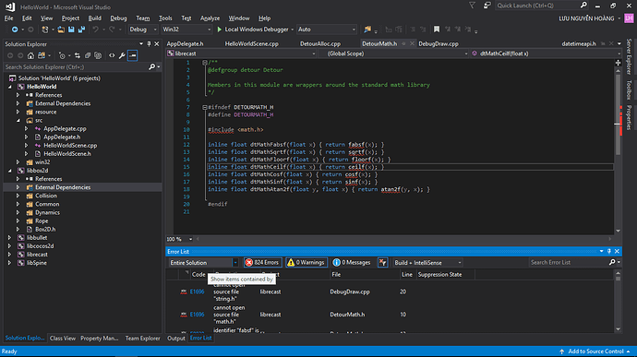Click the LH user account avatar
This screenshot has width=637, height=357.
click(x=629, y=18)
